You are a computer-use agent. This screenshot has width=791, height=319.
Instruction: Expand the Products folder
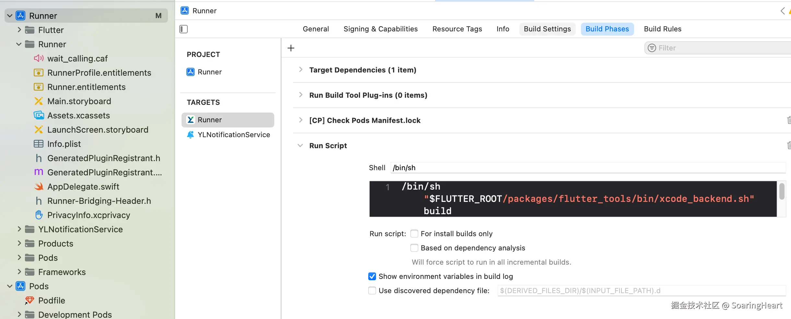click(x=19, y=243)
